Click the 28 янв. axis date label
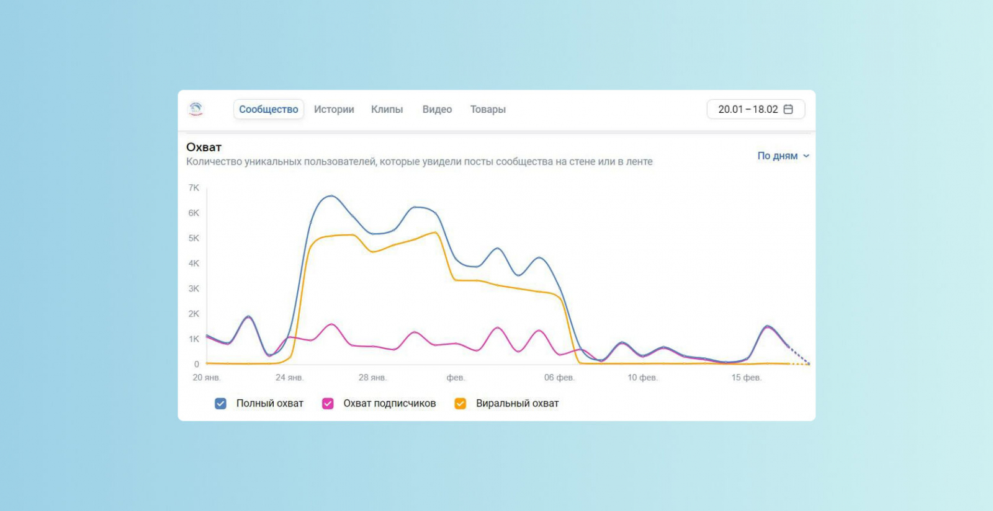The height and width of the screenshot is (511, 993). 372,377
